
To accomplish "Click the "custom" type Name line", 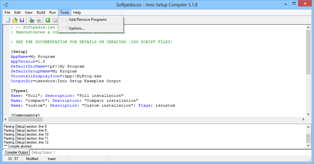I will coord(93,106).
